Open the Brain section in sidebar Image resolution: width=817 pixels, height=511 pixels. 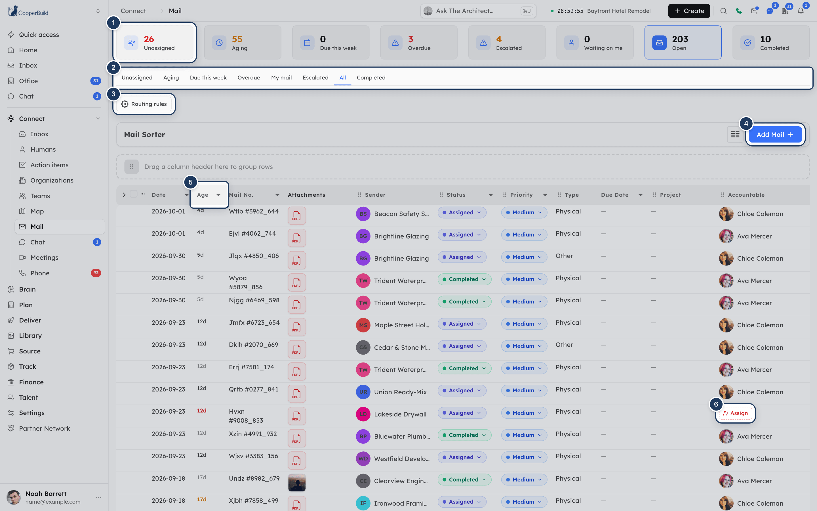coord(27,289)
